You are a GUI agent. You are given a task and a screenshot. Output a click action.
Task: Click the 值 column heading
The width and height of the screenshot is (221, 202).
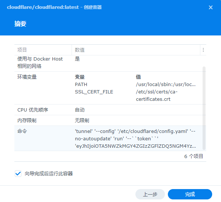[138, 77]
